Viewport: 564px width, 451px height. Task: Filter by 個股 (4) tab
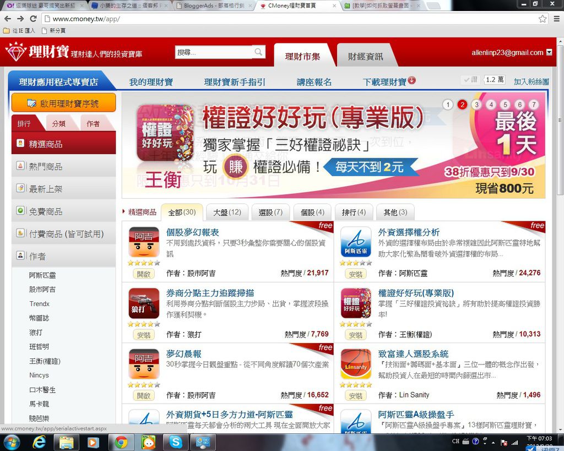click(313, 212)
